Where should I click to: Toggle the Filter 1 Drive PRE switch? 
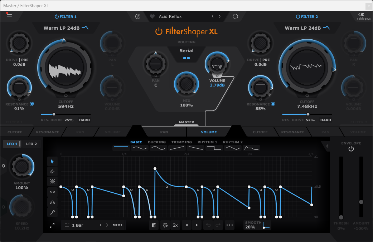25,60
